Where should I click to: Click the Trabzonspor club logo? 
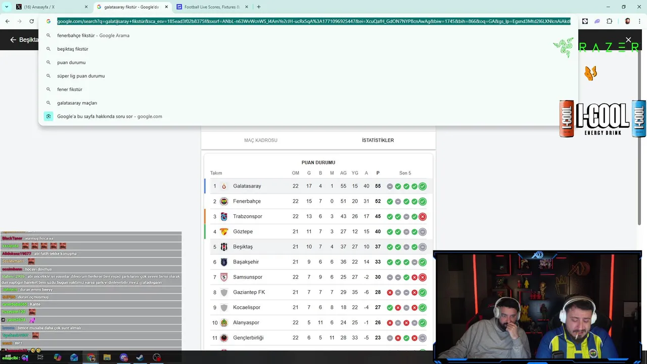coord(224,216)
